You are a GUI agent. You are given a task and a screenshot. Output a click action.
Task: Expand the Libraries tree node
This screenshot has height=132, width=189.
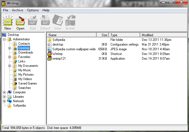pyautogui.click(x=4, y=97)
